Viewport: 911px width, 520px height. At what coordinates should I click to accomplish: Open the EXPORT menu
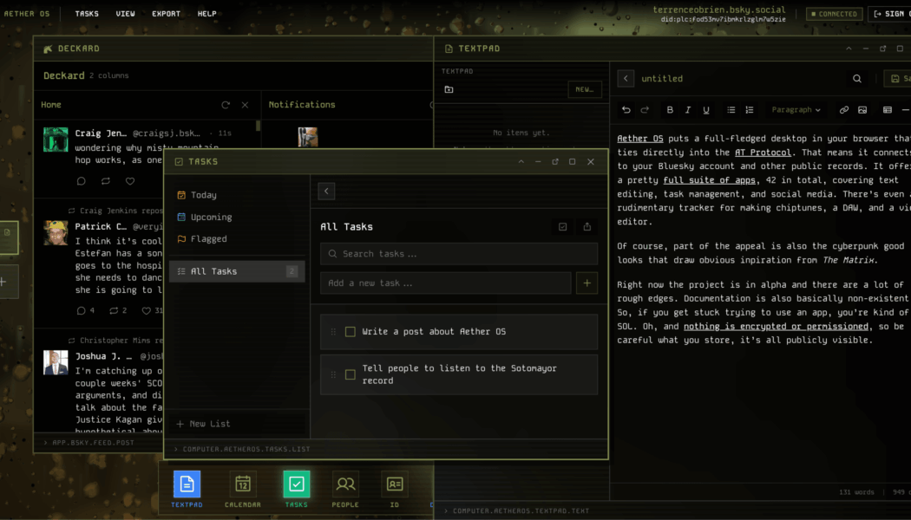(x=166, y=13)
